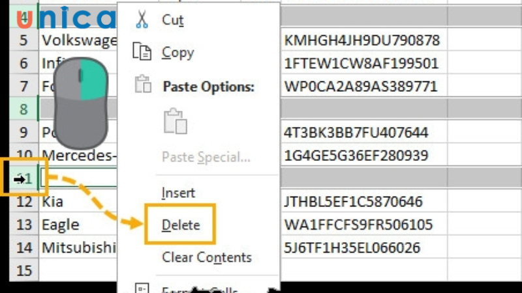522x293 pixels.
Task: Choose Delete from the context menu
Action: coord(181,225)
